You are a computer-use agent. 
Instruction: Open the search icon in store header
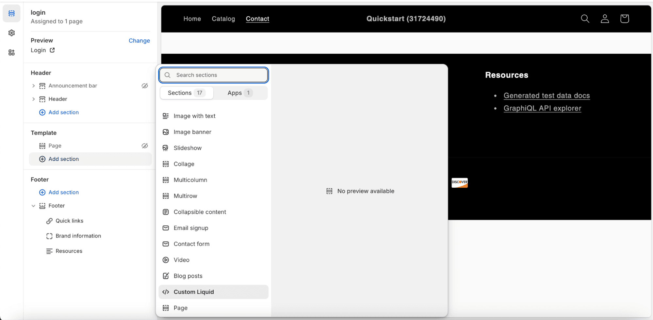coord(585,19)
